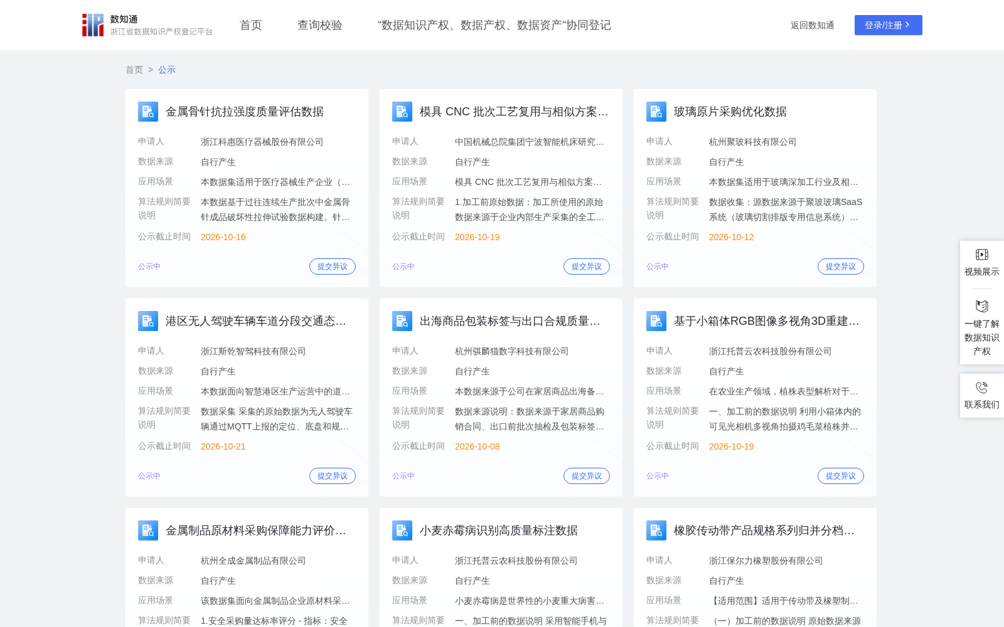The image size is (1004, 627).
Task: Submit objection for 模具 CNC 批次工艺 card
Action: tap(587, 266)
